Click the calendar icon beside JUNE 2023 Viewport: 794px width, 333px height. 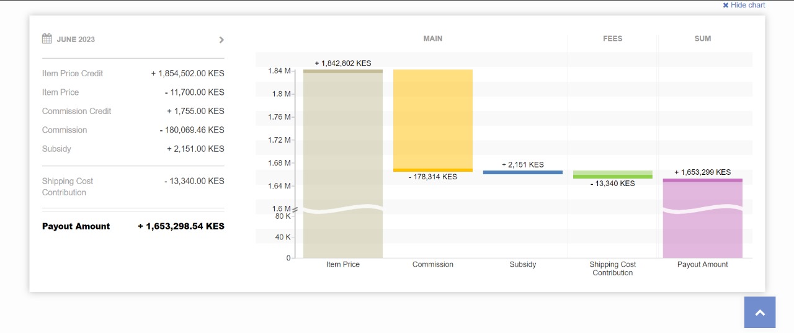[47, 38]
